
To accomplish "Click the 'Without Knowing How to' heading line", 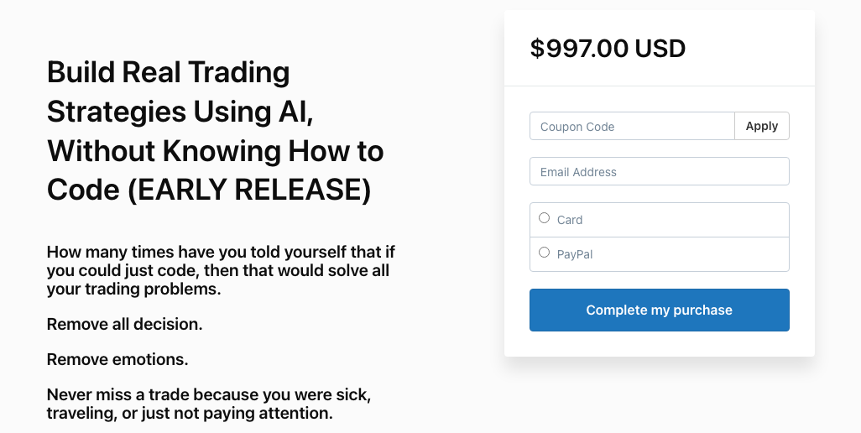I will (x=215, y=152).
